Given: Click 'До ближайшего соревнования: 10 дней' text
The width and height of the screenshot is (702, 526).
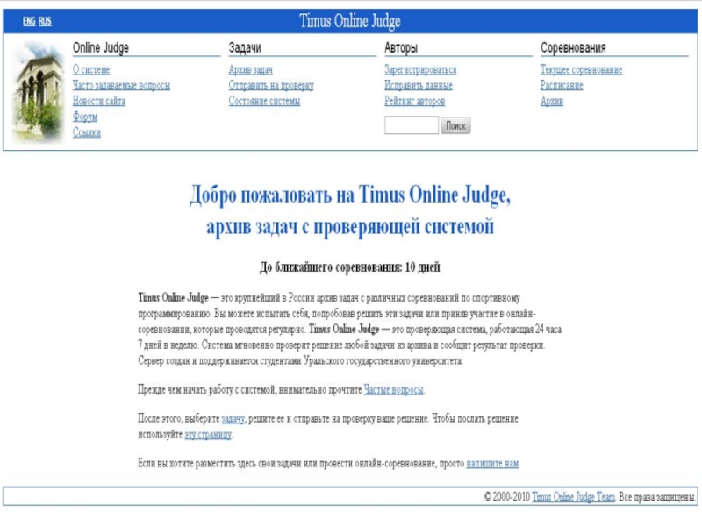Looking at the screenshot, I should (350, 267).
